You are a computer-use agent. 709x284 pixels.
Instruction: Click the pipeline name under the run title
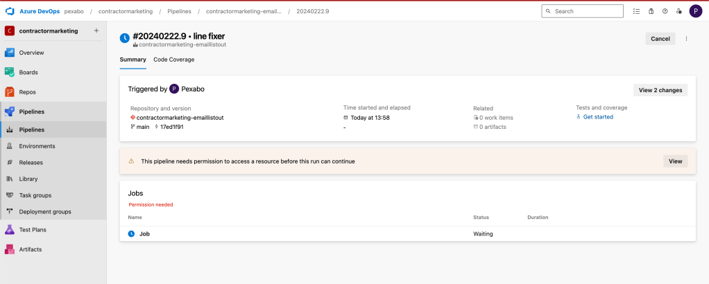point(182,45)
